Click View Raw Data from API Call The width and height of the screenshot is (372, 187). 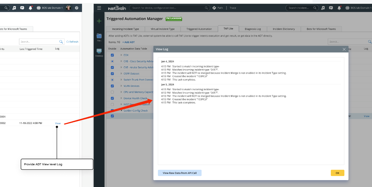coord(179,173)
